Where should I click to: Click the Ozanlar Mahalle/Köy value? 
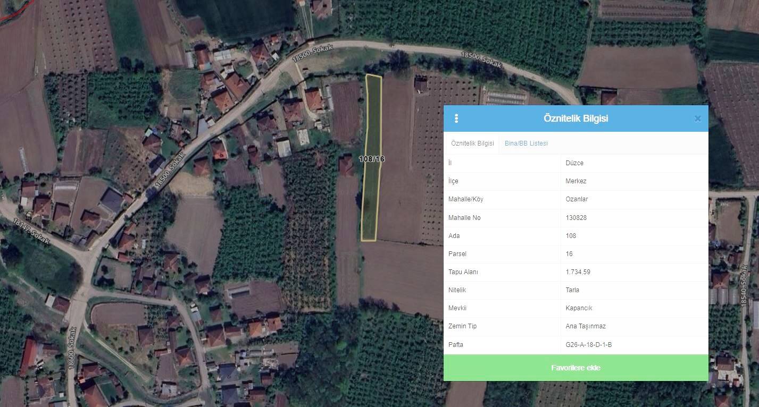click(577, 199)
